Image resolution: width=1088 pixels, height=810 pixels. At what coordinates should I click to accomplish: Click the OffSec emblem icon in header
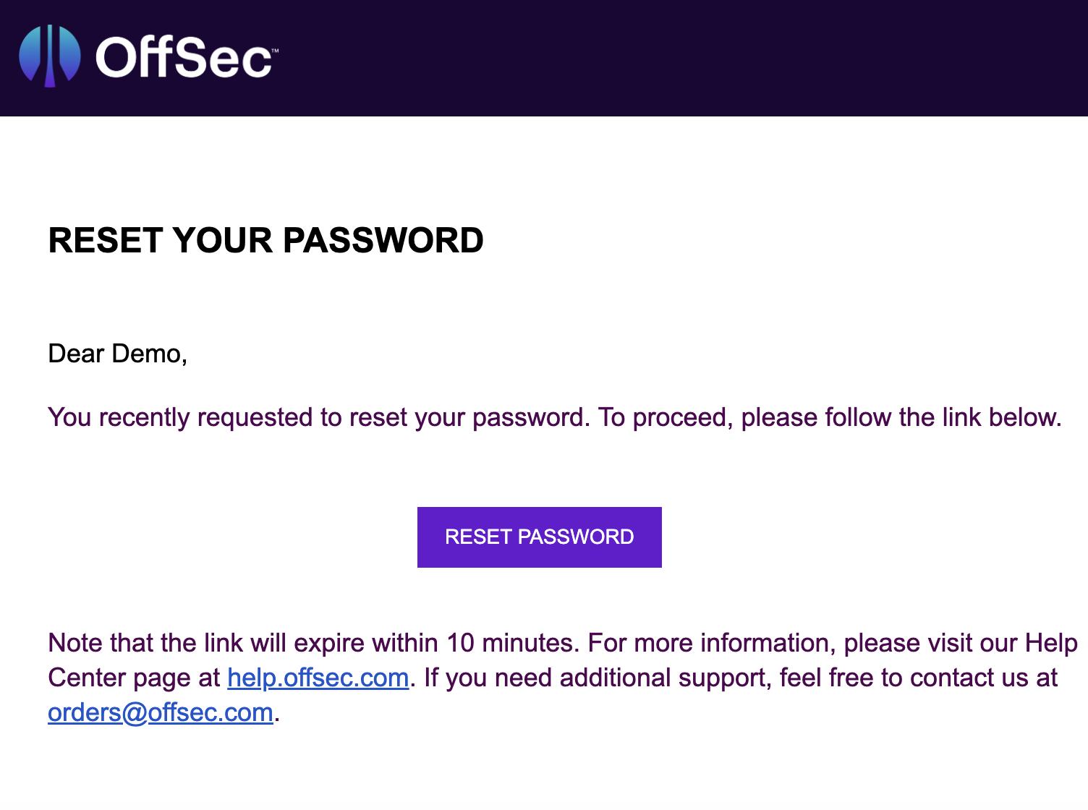49,56
